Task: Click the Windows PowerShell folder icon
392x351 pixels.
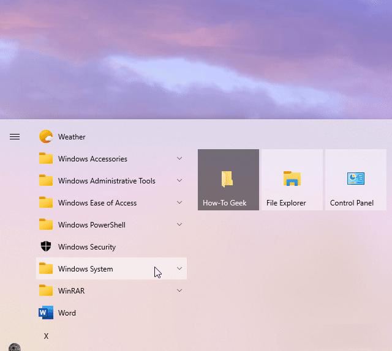Action: 46,225
